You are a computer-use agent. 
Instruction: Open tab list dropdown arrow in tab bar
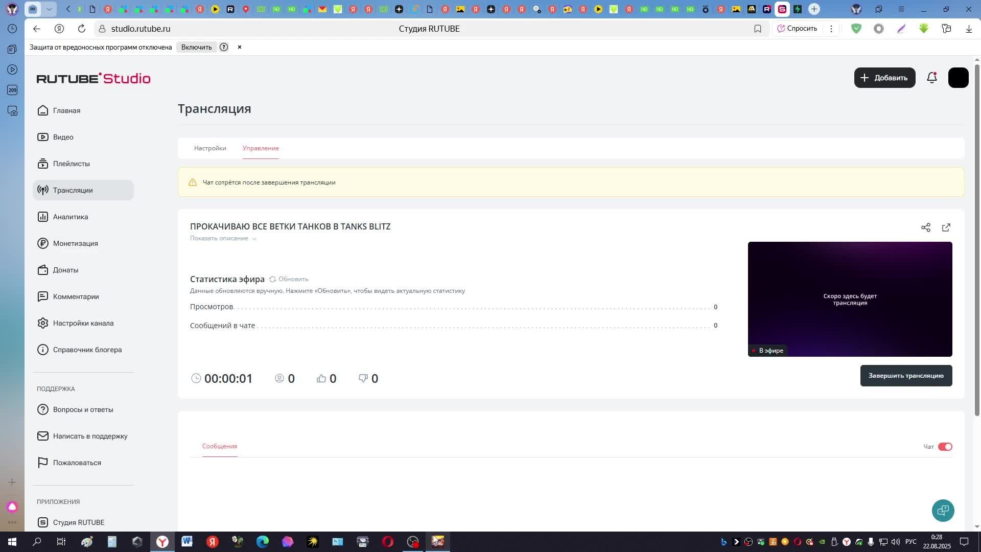pos(49,9)
